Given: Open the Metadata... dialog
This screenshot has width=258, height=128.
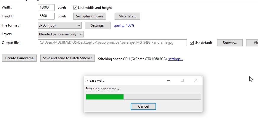Looking at the screenshot, I should pos(127,16).
